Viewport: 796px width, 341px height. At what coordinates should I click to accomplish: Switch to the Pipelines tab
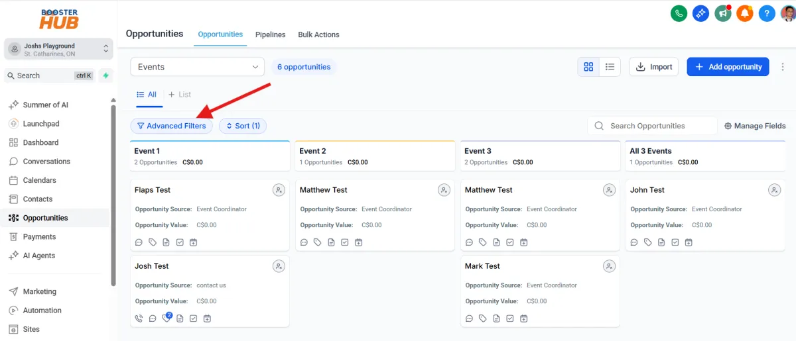tap(271, 34)
